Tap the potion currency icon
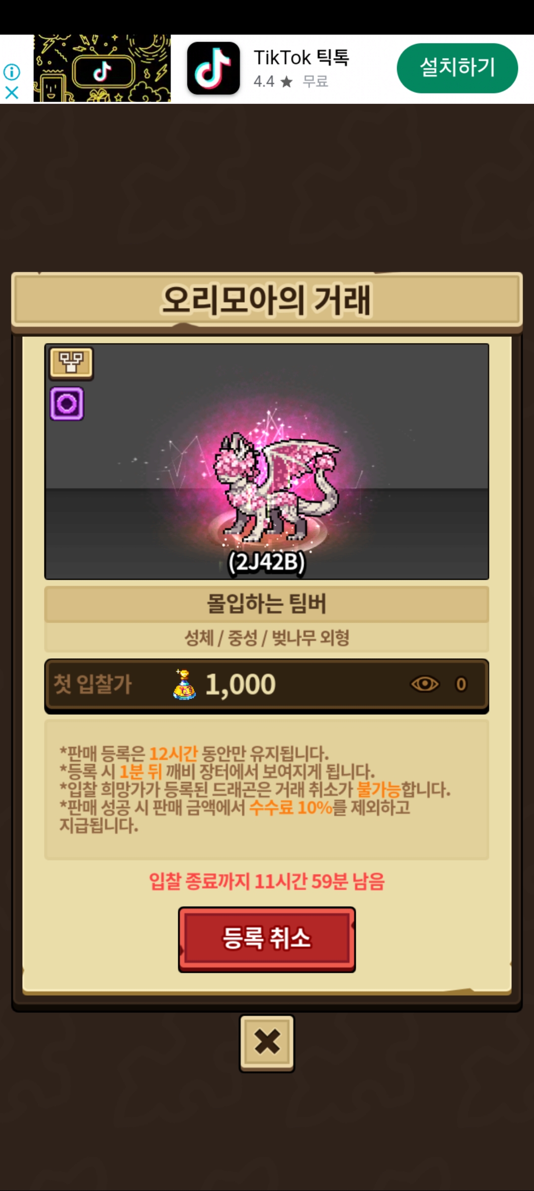 coord(184,684)
